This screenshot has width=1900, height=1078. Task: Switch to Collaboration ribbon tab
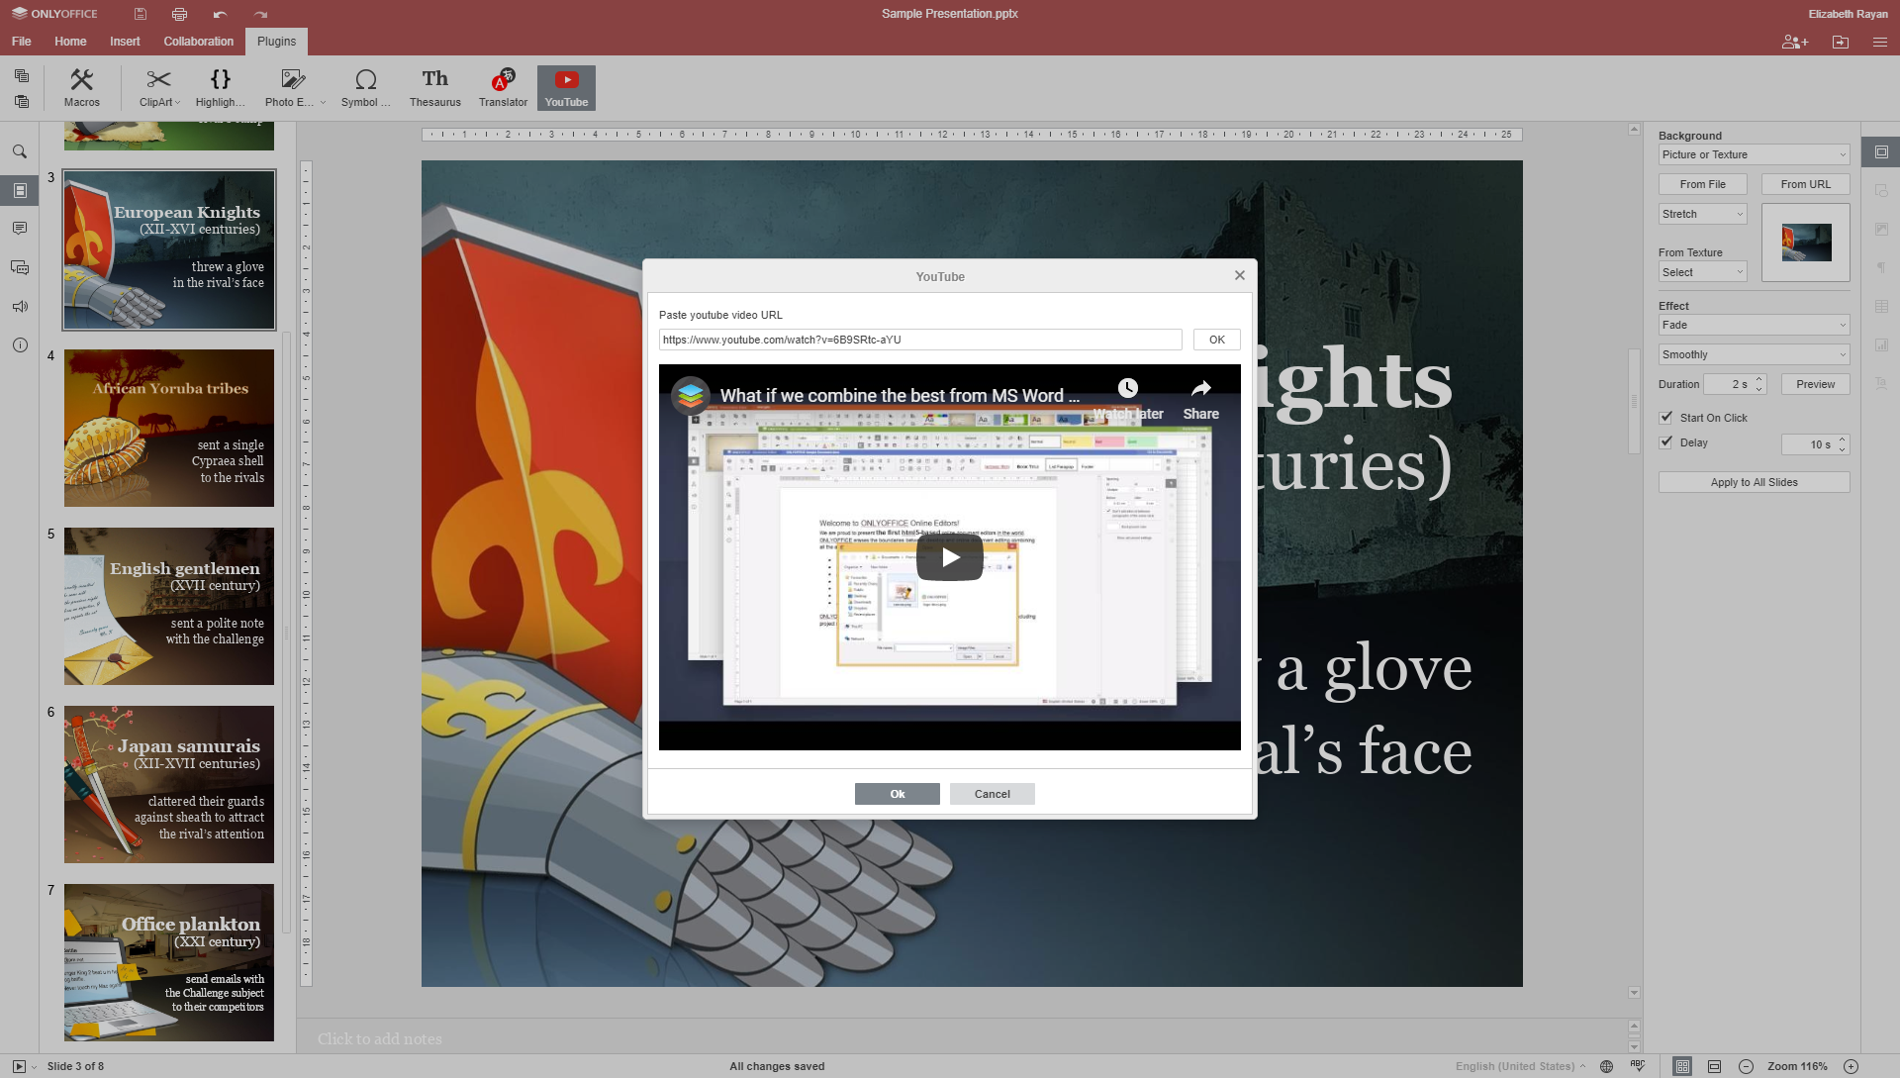[198, 42]
